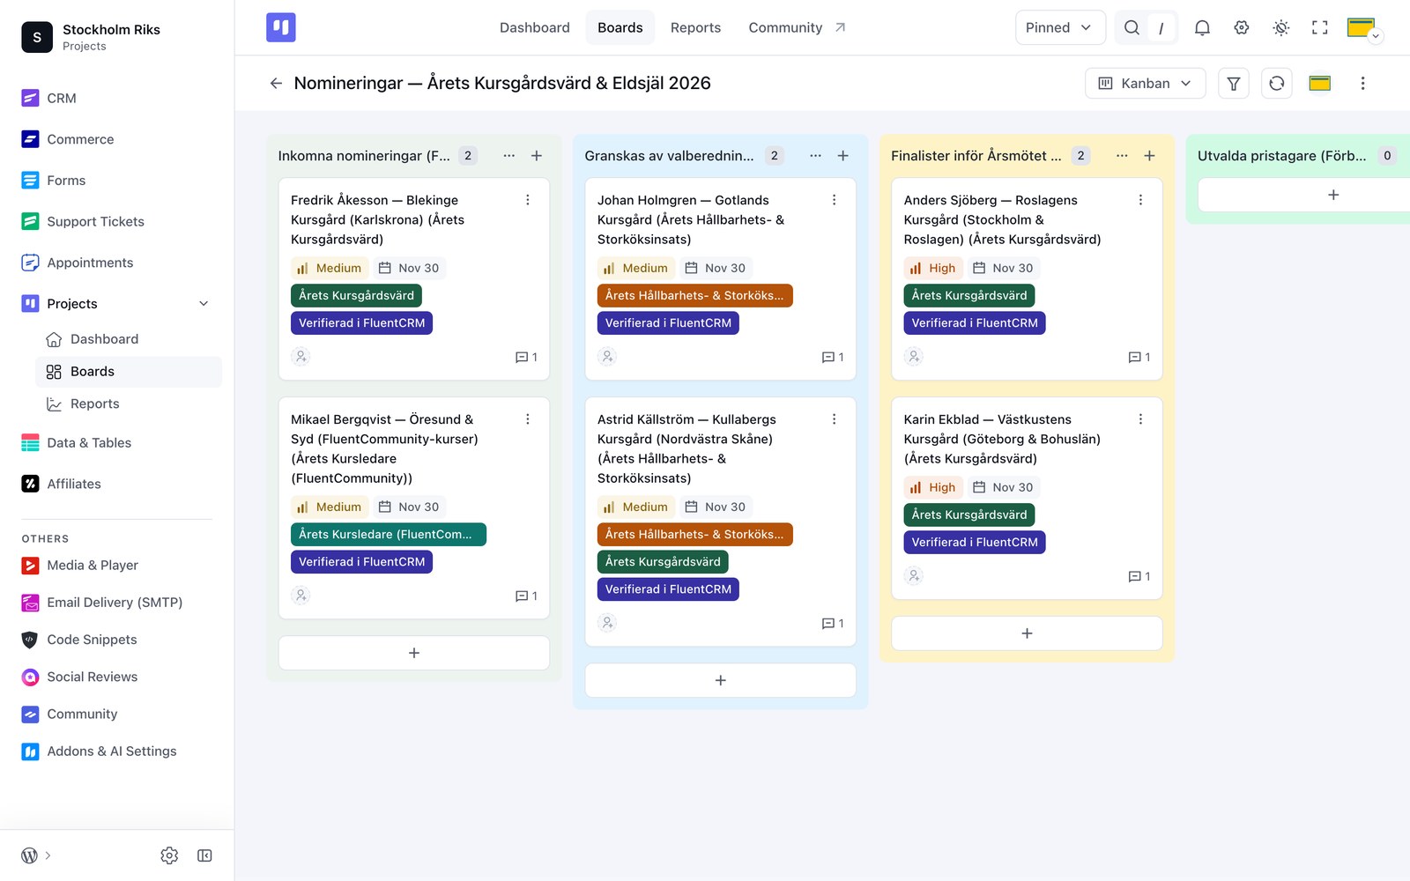1410x881 pixels.
Task: Open the filter funnel icon
Action: (x=1234, y=84)
